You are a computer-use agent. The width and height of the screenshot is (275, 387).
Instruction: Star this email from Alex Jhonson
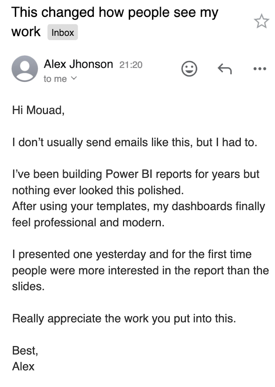point(261,22)
